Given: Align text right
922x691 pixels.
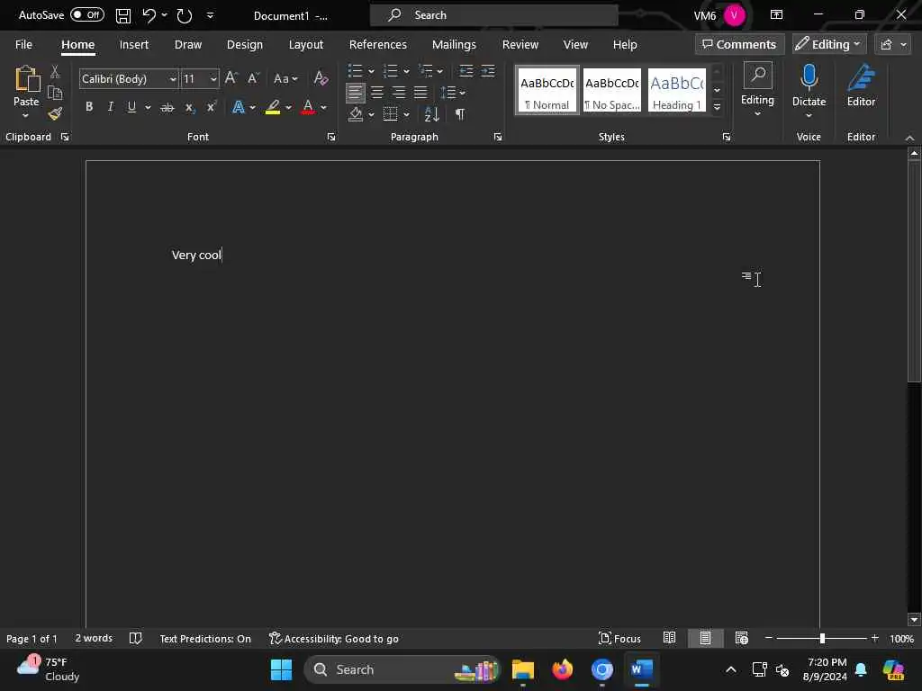Looking at the screenshot, I should pos(399,93).
